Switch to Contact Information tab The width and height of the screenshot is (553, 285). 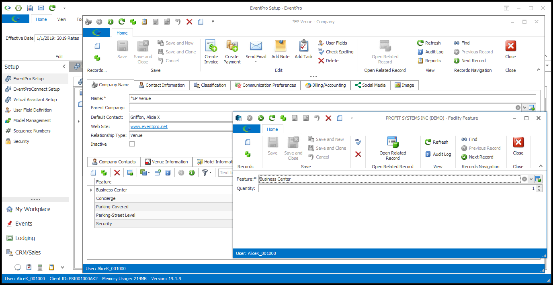162,85
